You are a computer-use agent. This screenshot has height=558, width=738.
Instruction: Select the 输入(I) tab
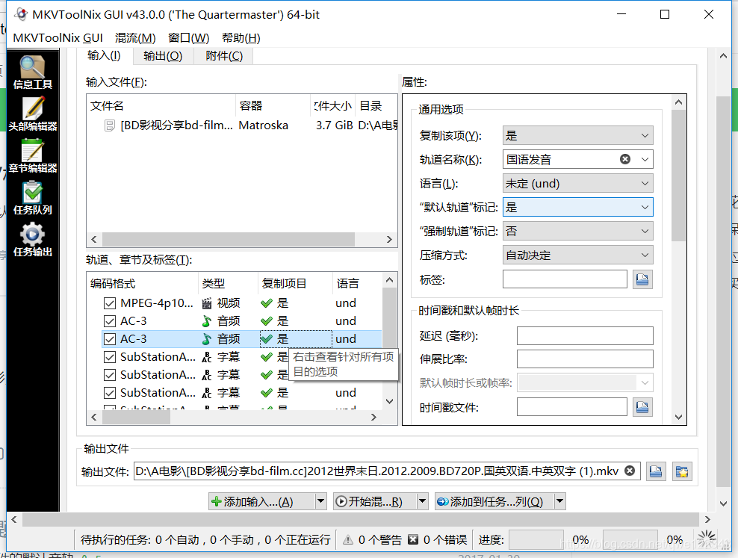(x=104, y=55)
